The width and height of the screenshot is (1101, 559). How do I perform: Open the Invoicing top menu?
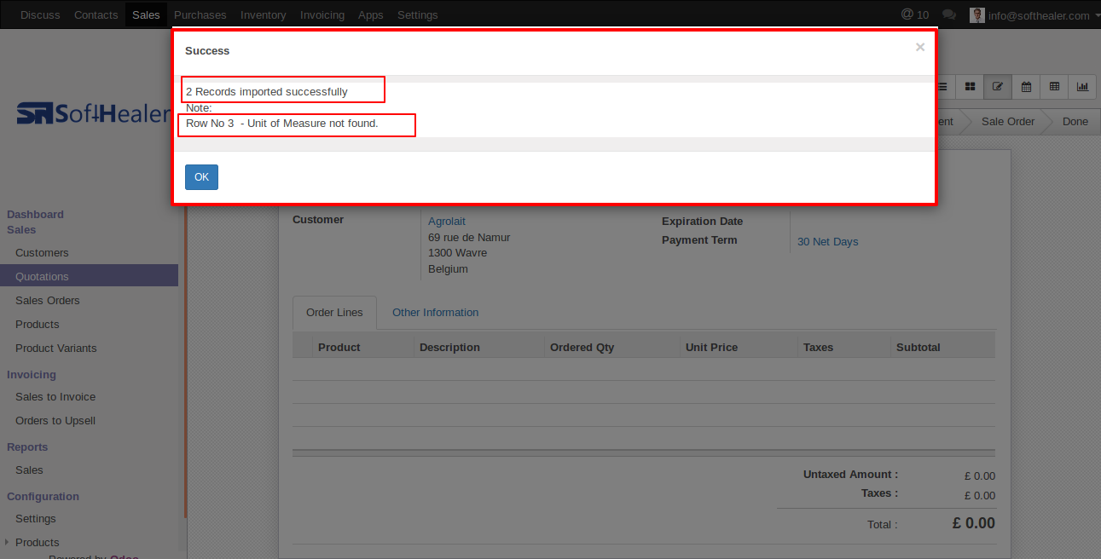pos(322,14)
